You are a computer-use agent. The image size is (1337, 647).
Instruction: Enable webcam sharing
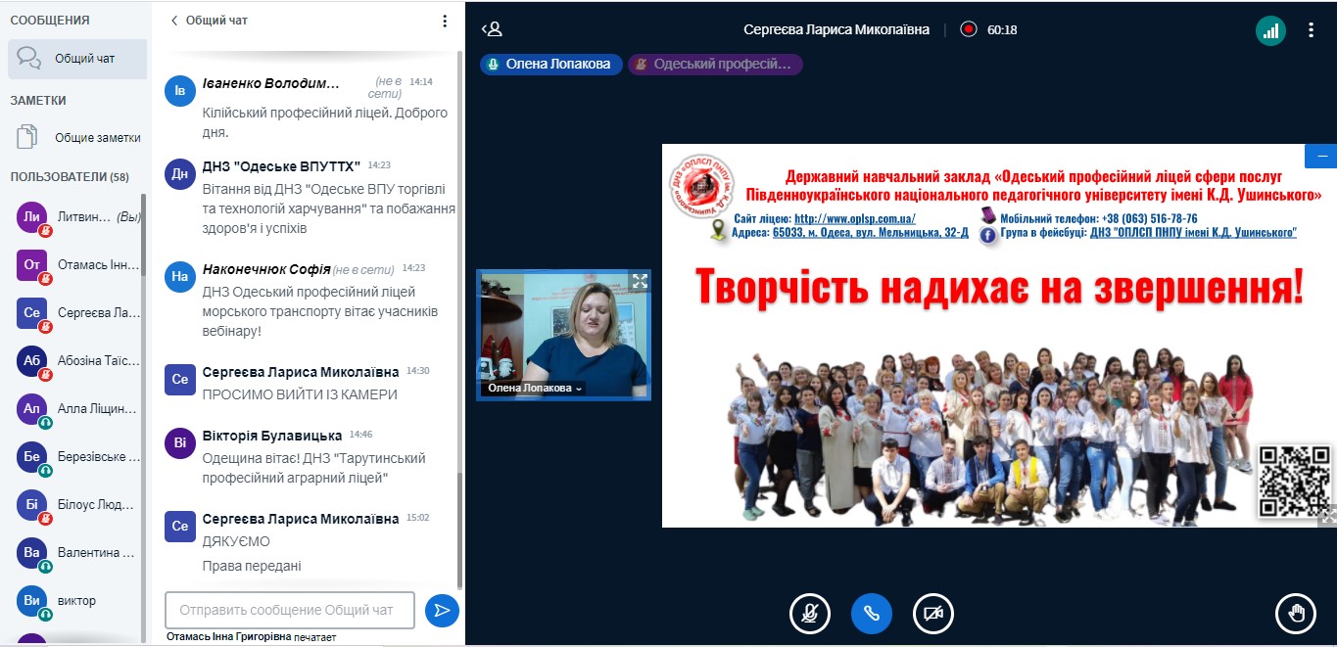tap(932, 614)
